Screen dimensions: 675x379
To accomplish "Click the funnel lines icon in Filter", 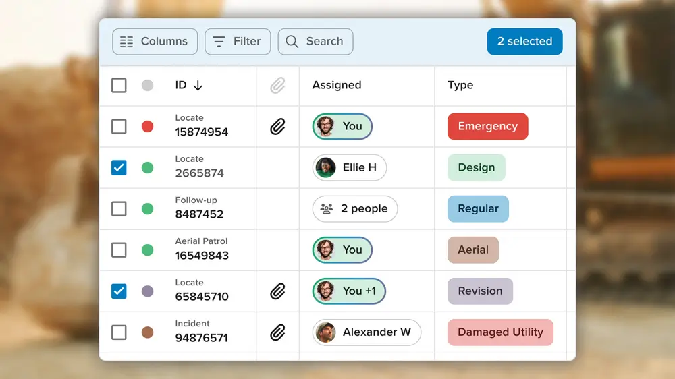I will tap(219, 41).
